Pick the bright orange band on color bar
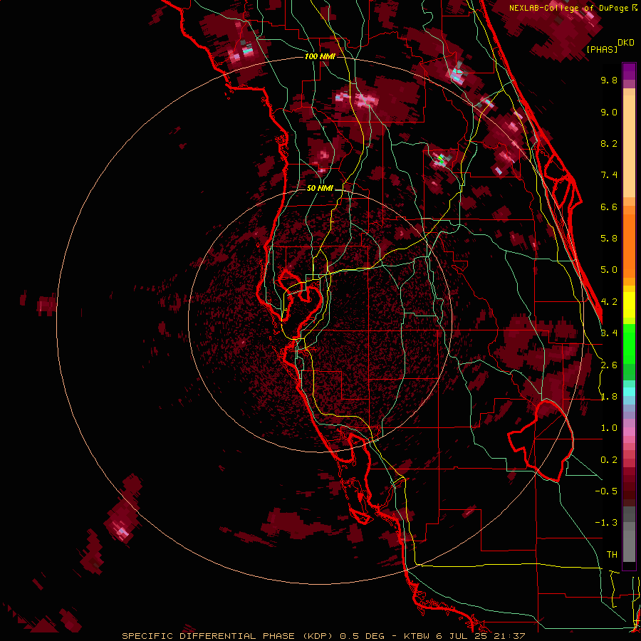 tap(629, 245)
